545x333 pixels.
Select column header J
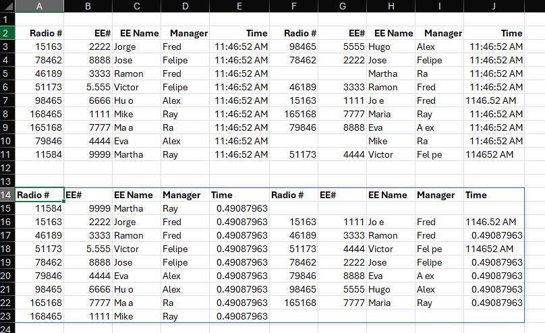pos(494,6)
